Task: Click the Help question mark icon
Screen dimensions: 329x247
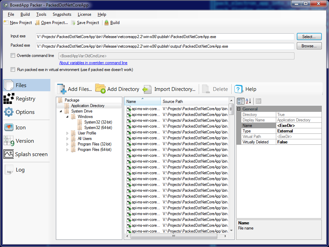Action: [x=239, y=89]
